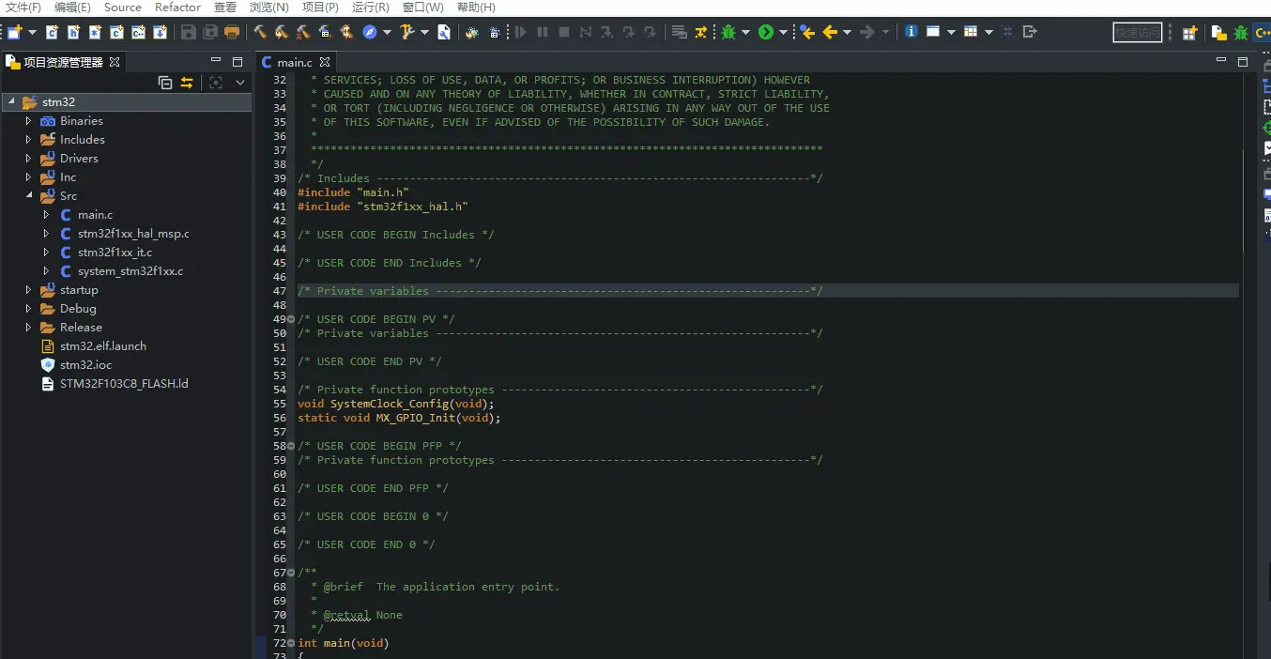Collapse the stm32 project node
Viewport: 1271px width, 659px height.
(10, 101)
